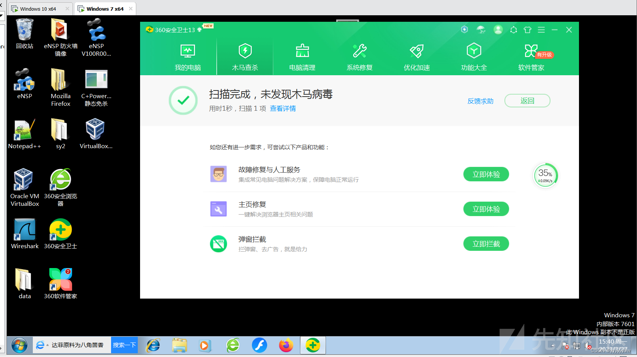Select the eNSP 防火墙镜像 desktop icon
The height and width of the screenshot is (357, 637).
coord(60,37)
